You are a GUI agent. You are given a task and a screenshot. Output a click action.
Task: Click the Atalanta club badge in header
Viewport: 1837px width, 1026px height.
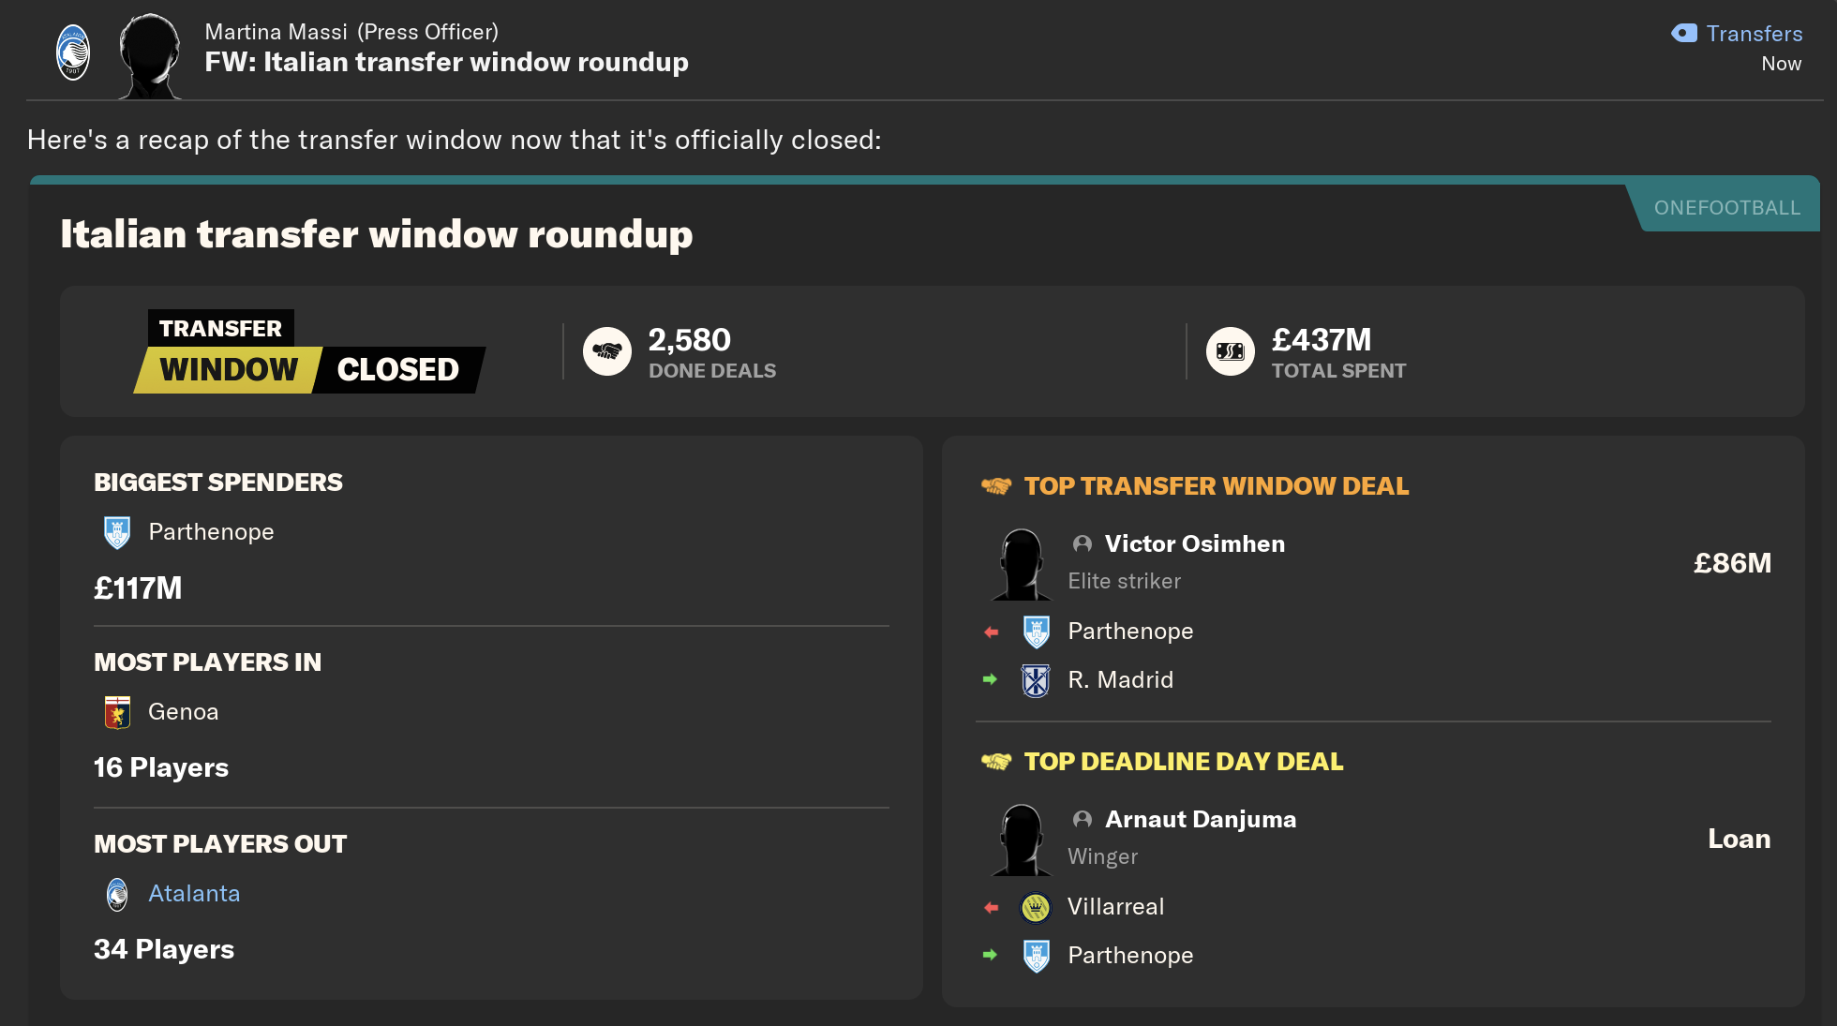(x=73, y=52)
